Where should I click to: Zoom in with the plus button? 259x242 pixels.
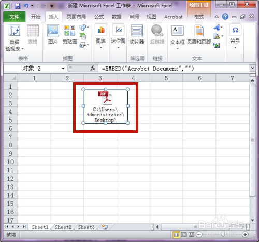pos(245,235)
